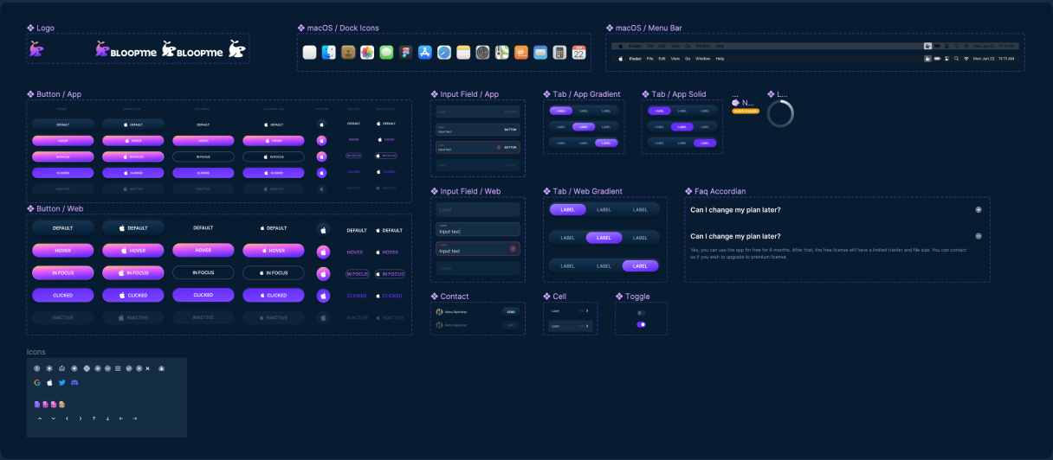Click the Mail envelope icon in the dock
The image size is (1053, 460).
(540, 53)
